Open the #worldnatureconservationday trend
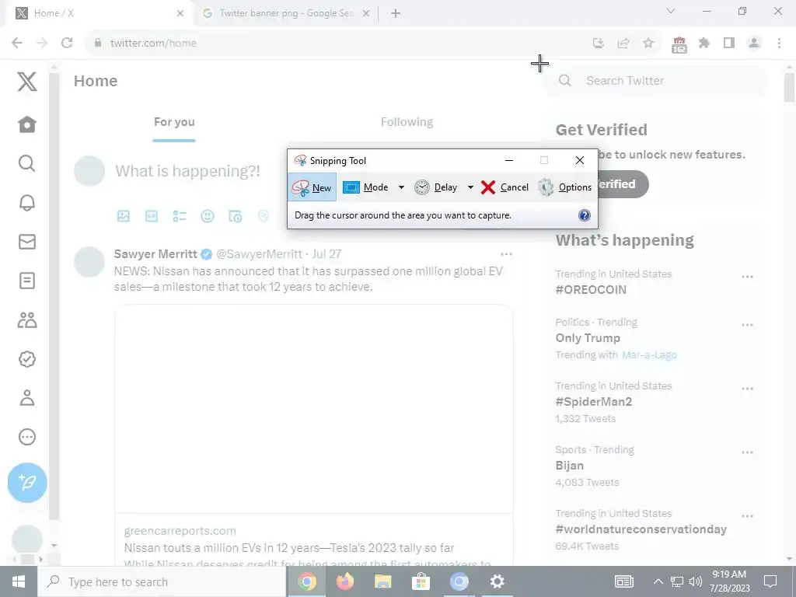The height and width of the screenshot is (597, 796). tap(641, 529)
